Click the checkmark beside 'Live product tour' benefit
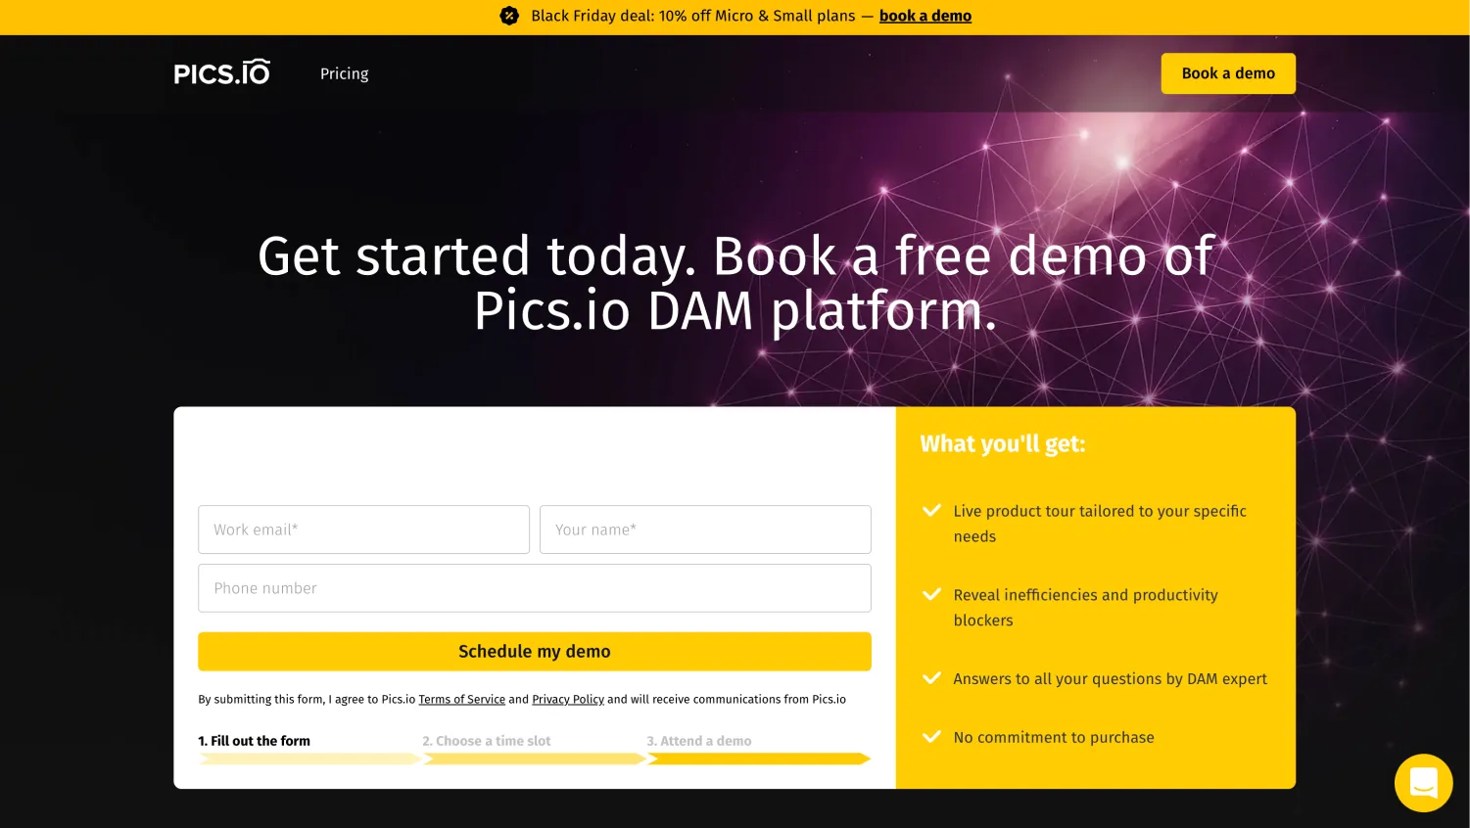Viewport: 1470px width, 828px height. pyautogui.click(x=930, y=510)
